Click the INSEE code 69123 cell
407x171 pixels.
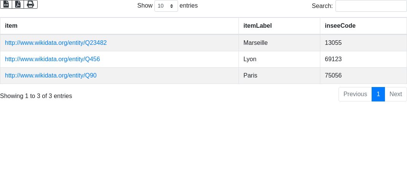(333, 59)
